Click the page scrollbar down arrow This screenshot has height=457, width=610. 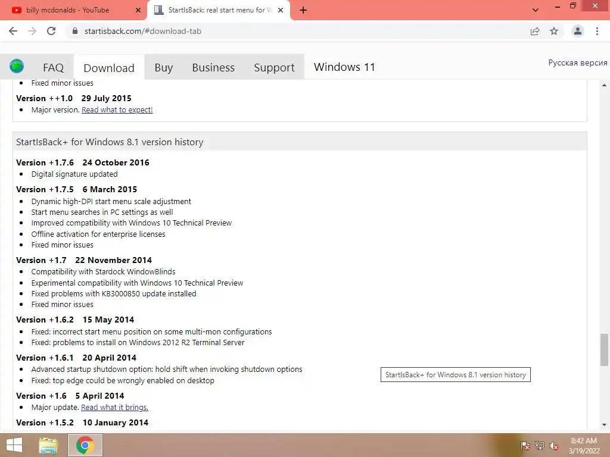coord(604,425)
